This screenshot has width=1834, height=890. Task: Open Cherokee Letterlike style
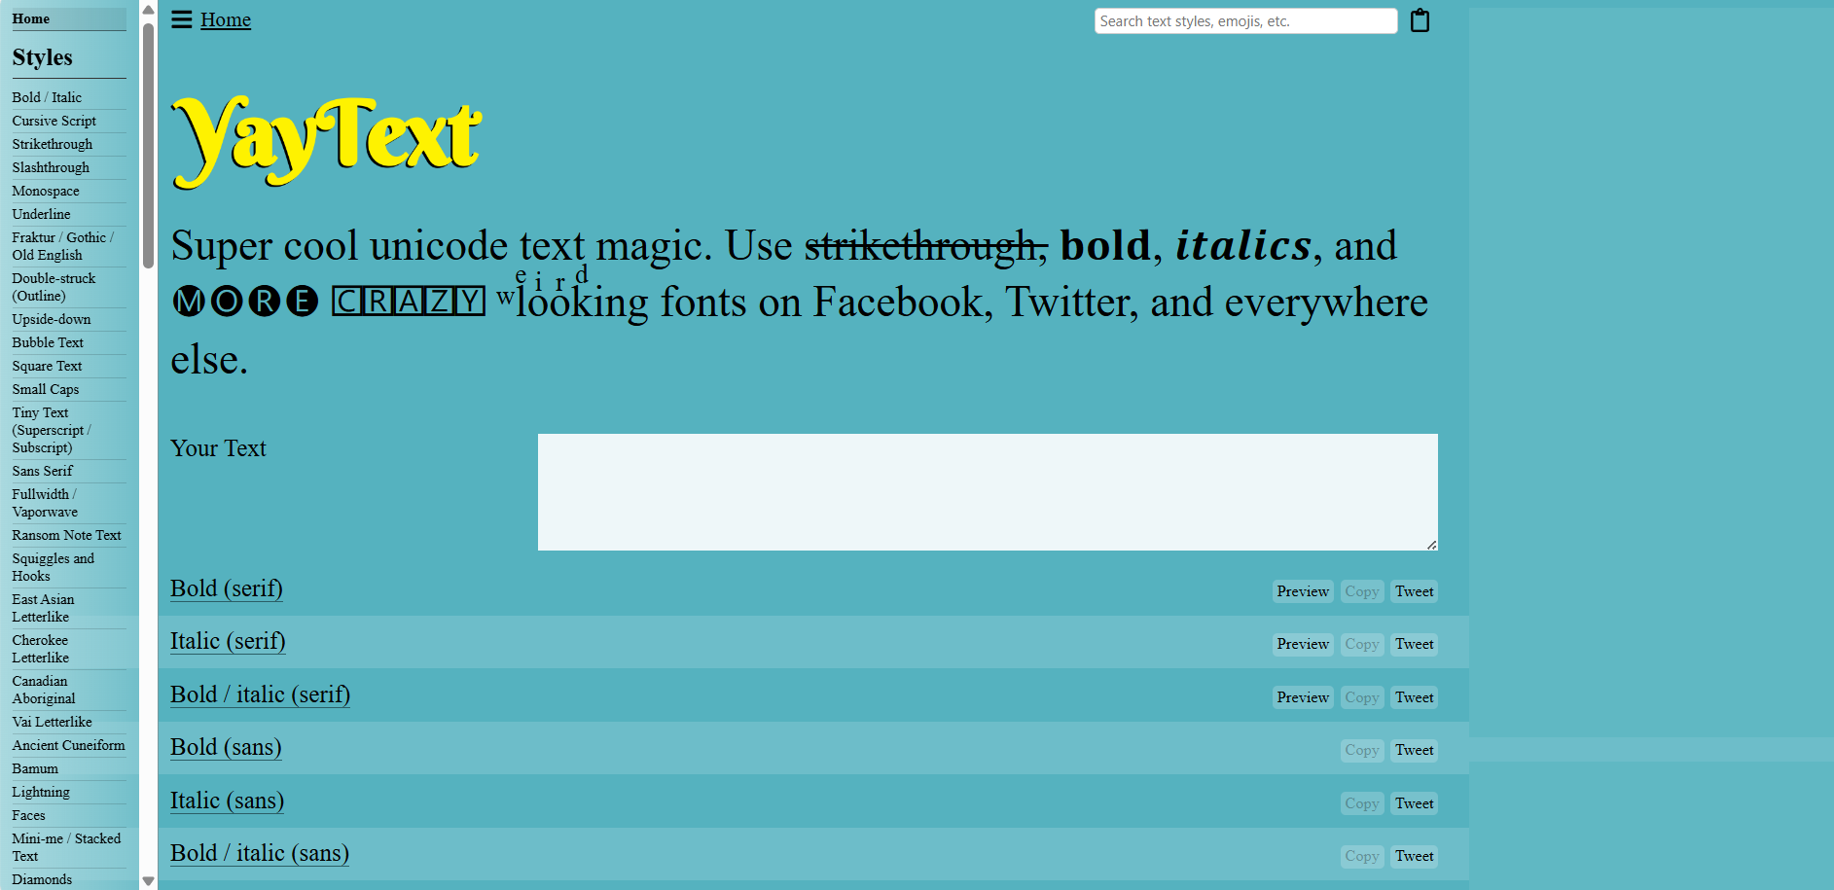41,649
